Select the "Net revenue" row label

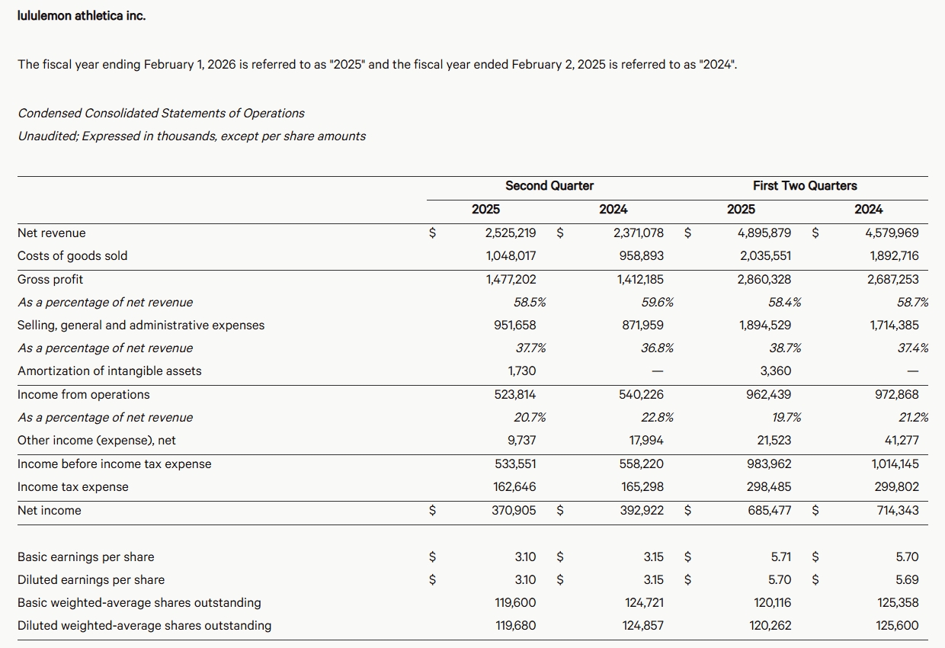coord(52,233)
